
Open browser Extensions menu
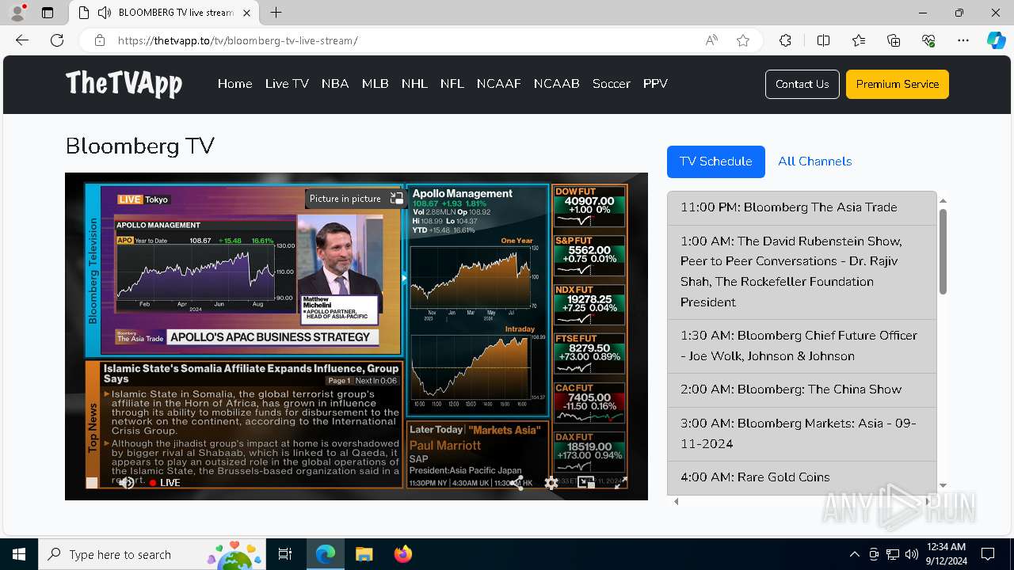[x=785, y=40]
